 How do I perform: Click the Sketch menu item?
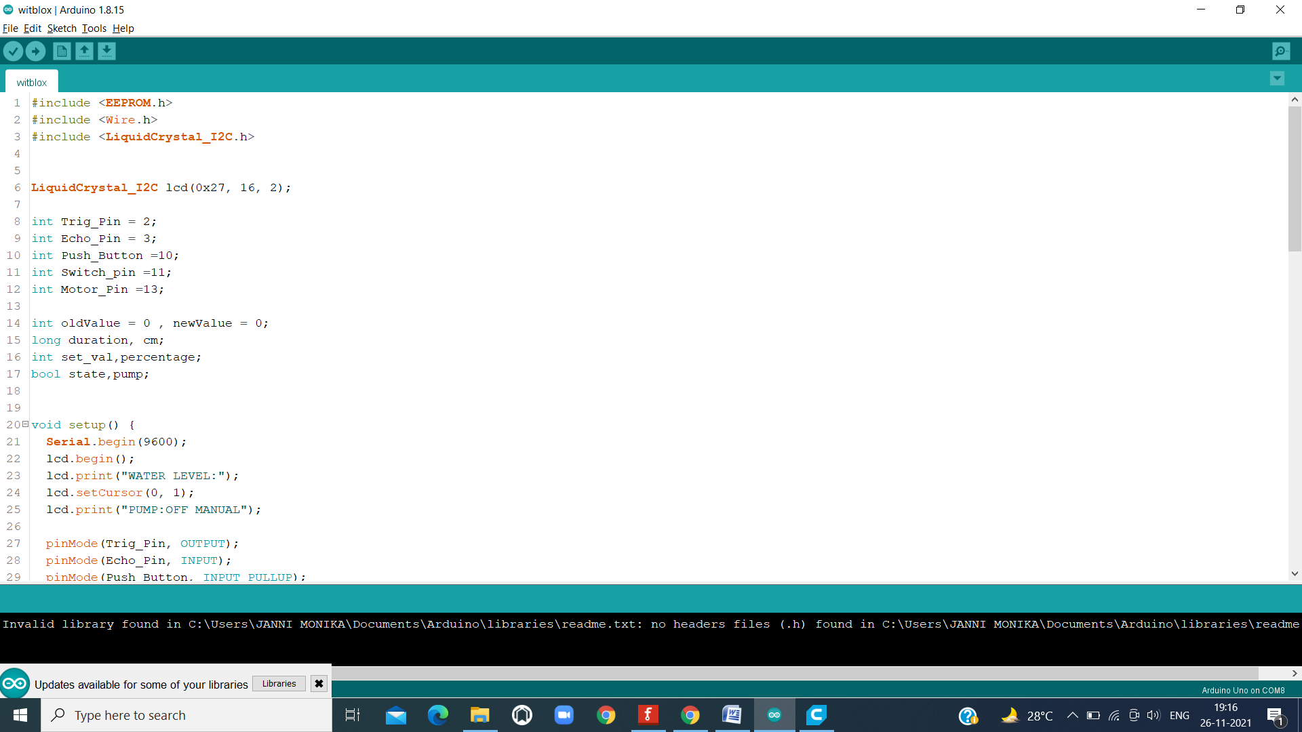[x=61, y=28]
